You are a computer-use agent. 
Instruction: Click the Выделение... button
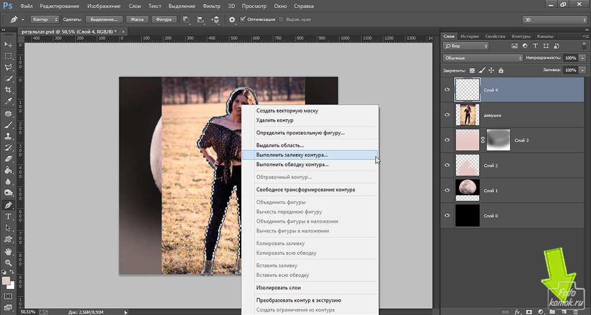pos(104,19)
